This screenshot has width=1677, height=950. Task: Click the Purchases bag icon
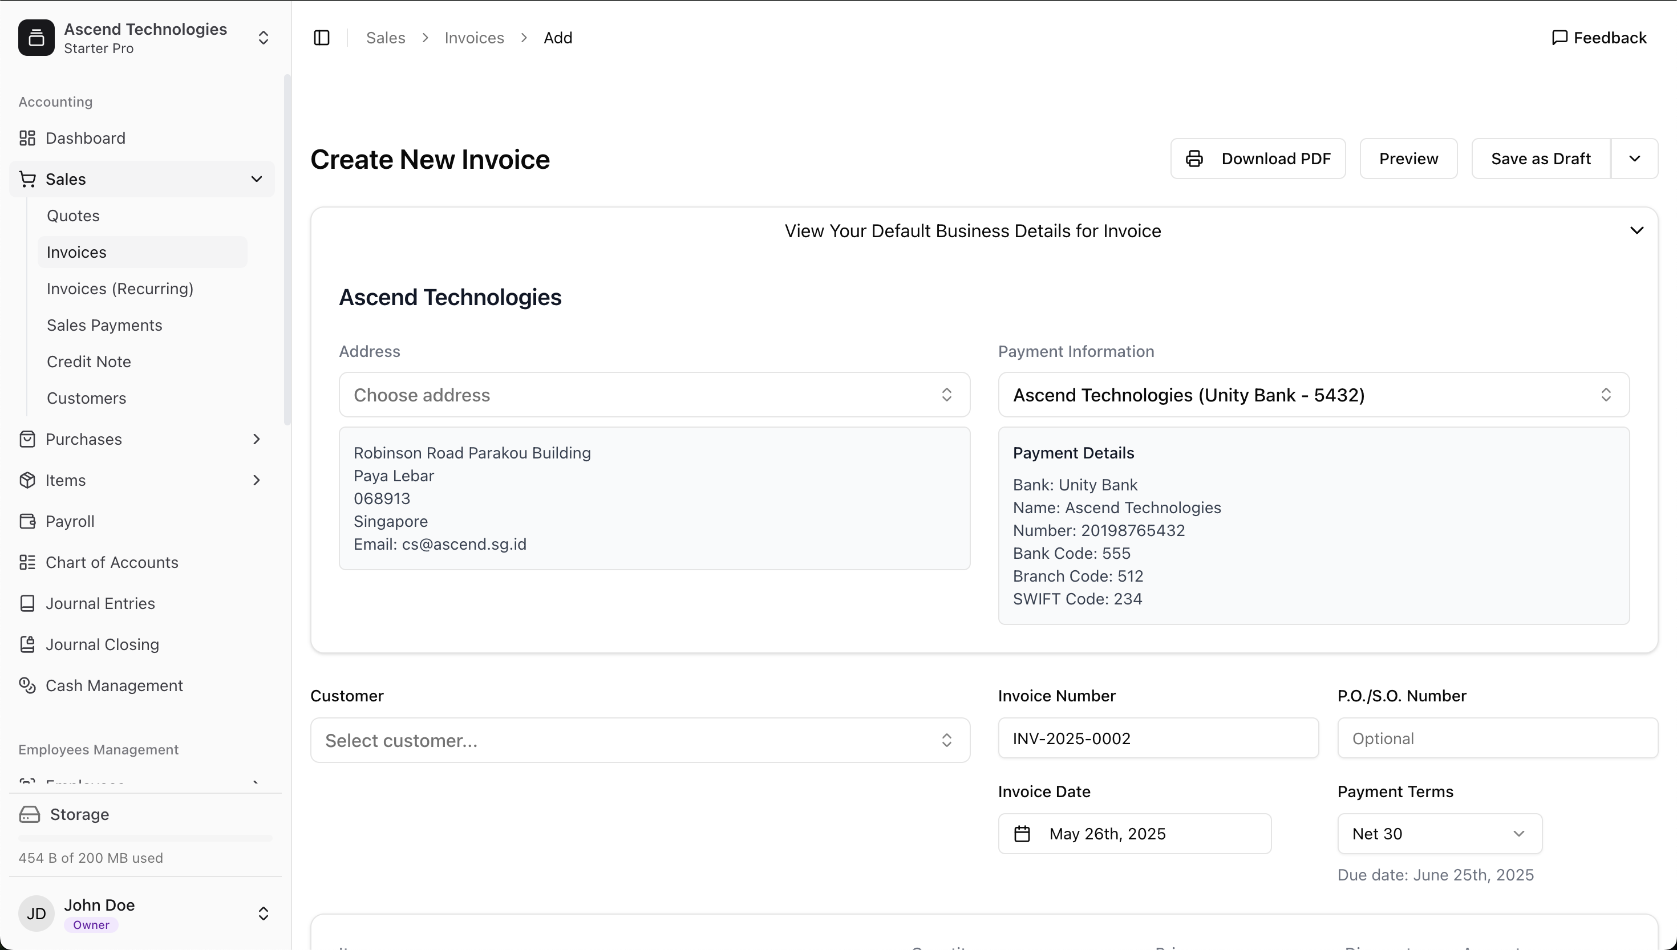pyautogui.click(x=27, y=439)
